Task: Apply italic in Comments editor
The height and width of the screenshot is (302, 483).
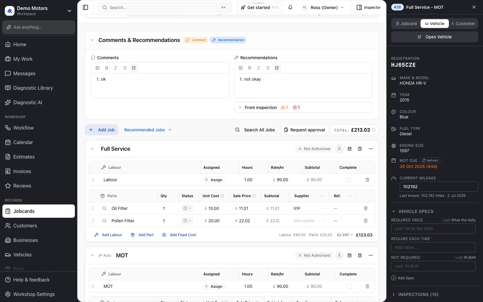Action: (x=116, y=68)
